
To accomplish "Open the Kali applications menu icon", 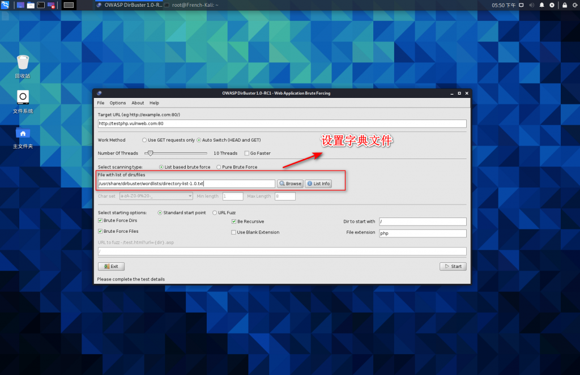I will [5, 5].
